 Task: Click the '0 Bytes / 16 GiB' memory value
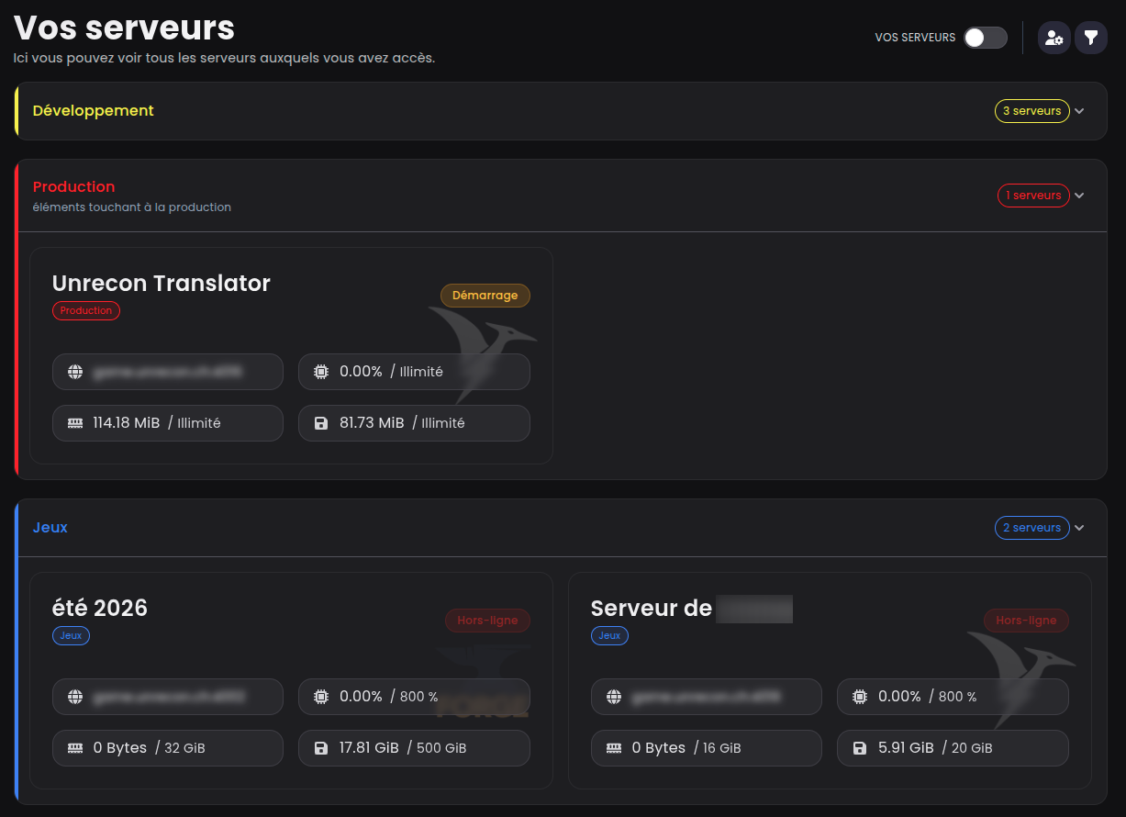point(686,748)
